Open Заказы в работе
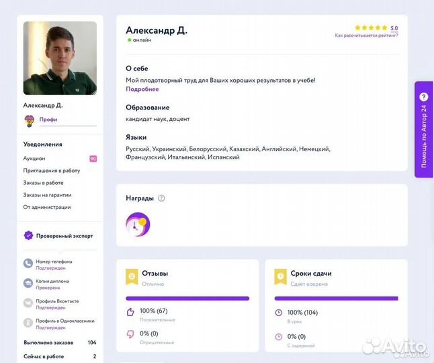Screen dimensions: 434x363 click(x=43, y=183)
